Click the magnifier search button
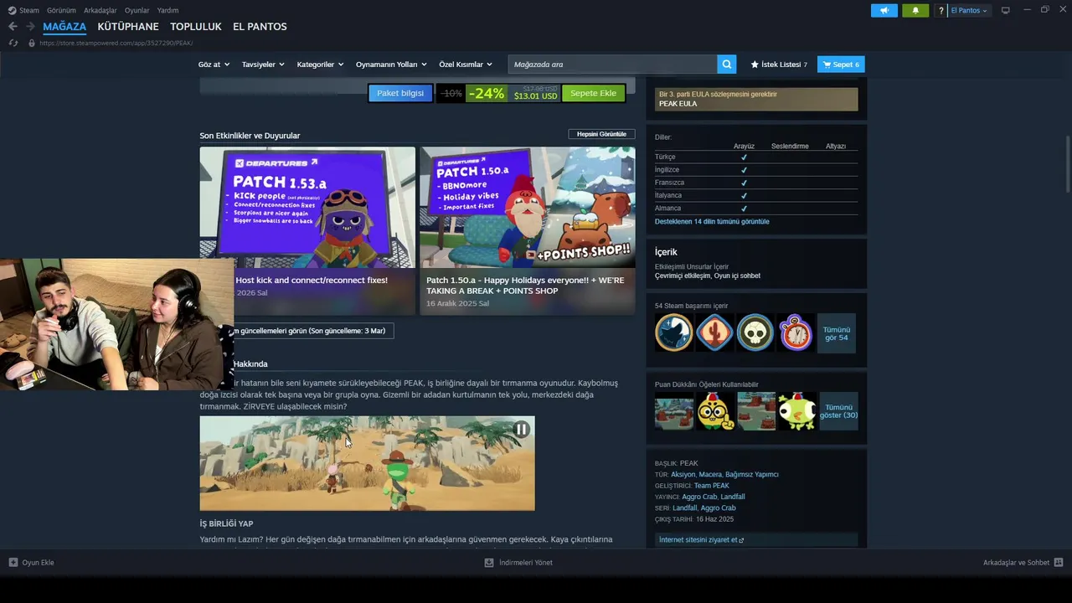This screenshot has width=1072, height=603. click(727, 64)
